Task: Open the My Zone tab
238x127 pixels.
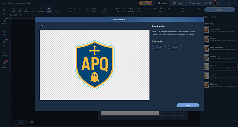Action: tap(194, 3)
